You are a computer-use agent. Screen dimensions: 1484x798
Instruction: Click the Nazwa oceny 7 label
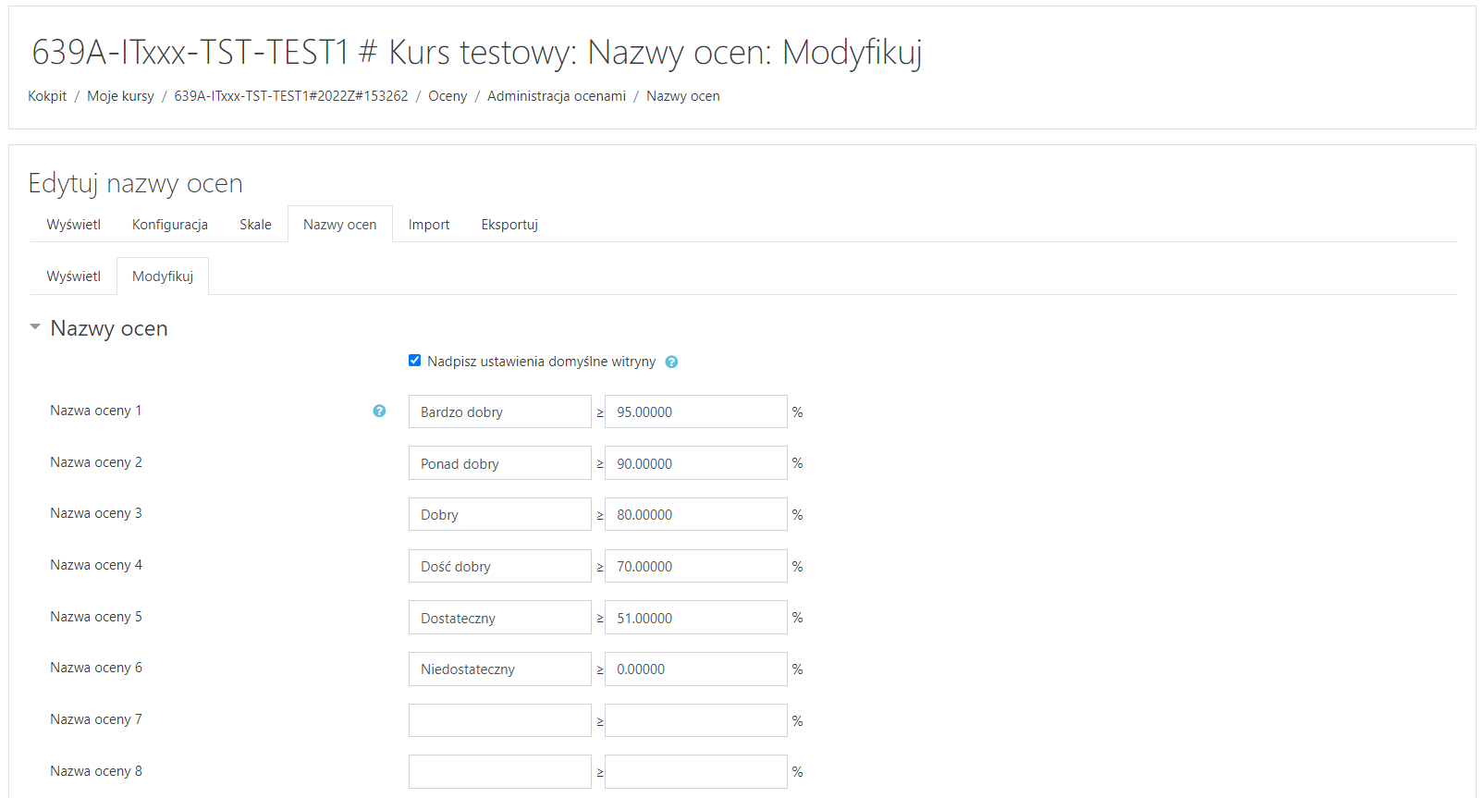pos(96,719)
